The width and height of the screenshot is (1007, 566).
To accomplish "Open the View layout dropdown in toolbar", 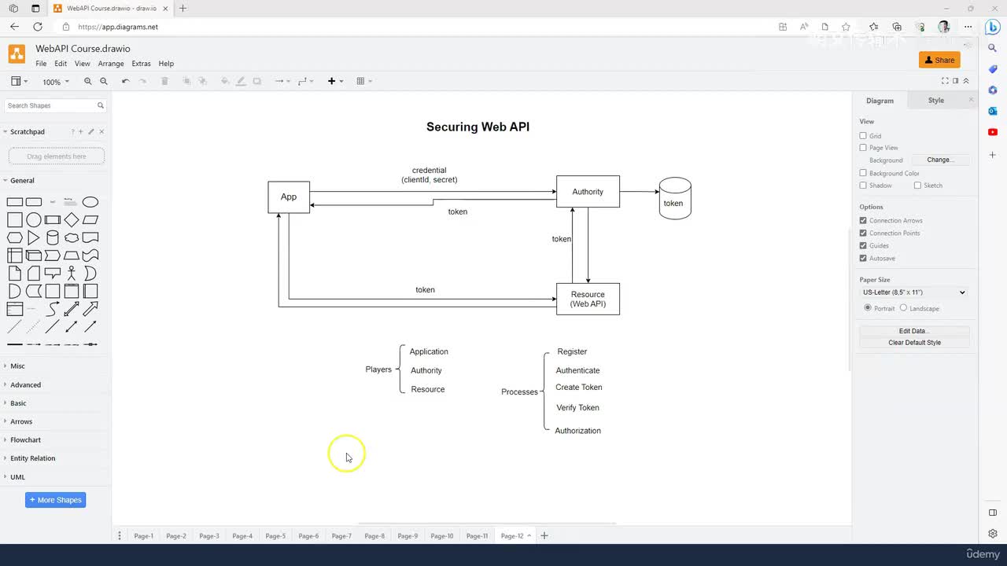I will [x=19, y=81].
